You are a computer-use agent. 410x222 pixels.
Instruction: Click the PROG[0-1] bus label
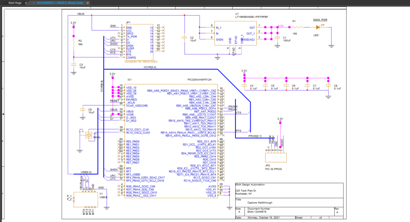click(255, 136)
